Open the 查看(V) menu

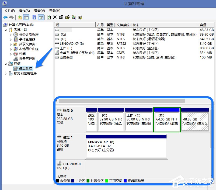(x=39, y=11)
